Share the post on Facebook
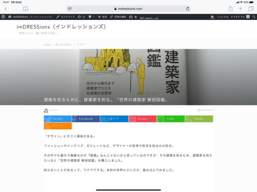 pos(86,119)
